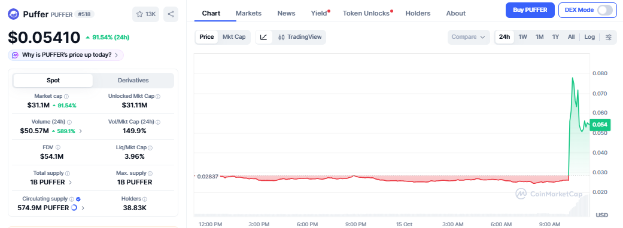Click the 574.9M PUFFER circulating value
623x228 pixels.
[x=43, y=208]
